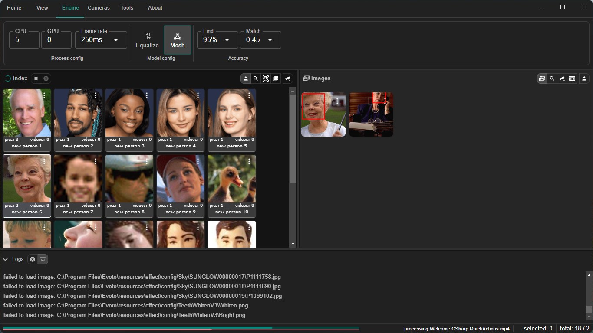Click the person icon in Images panel toolbar
The width and height of the screenshot is (593, 333).
point(584,78)
